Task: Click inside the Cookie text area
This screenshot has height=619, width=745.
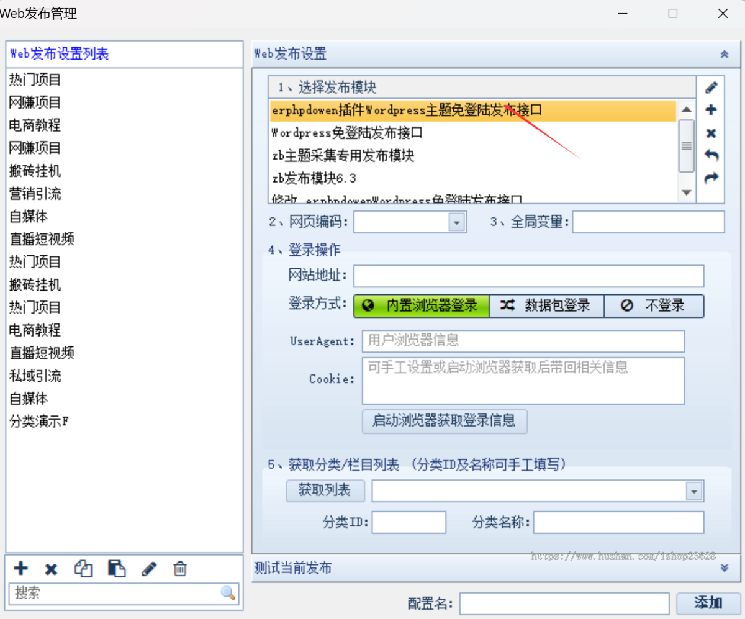Action: 523,381
